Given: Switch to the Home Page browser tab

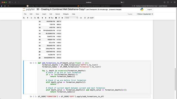Looking at the screenshot, I should pyautogui.click(x=38, y=6).
